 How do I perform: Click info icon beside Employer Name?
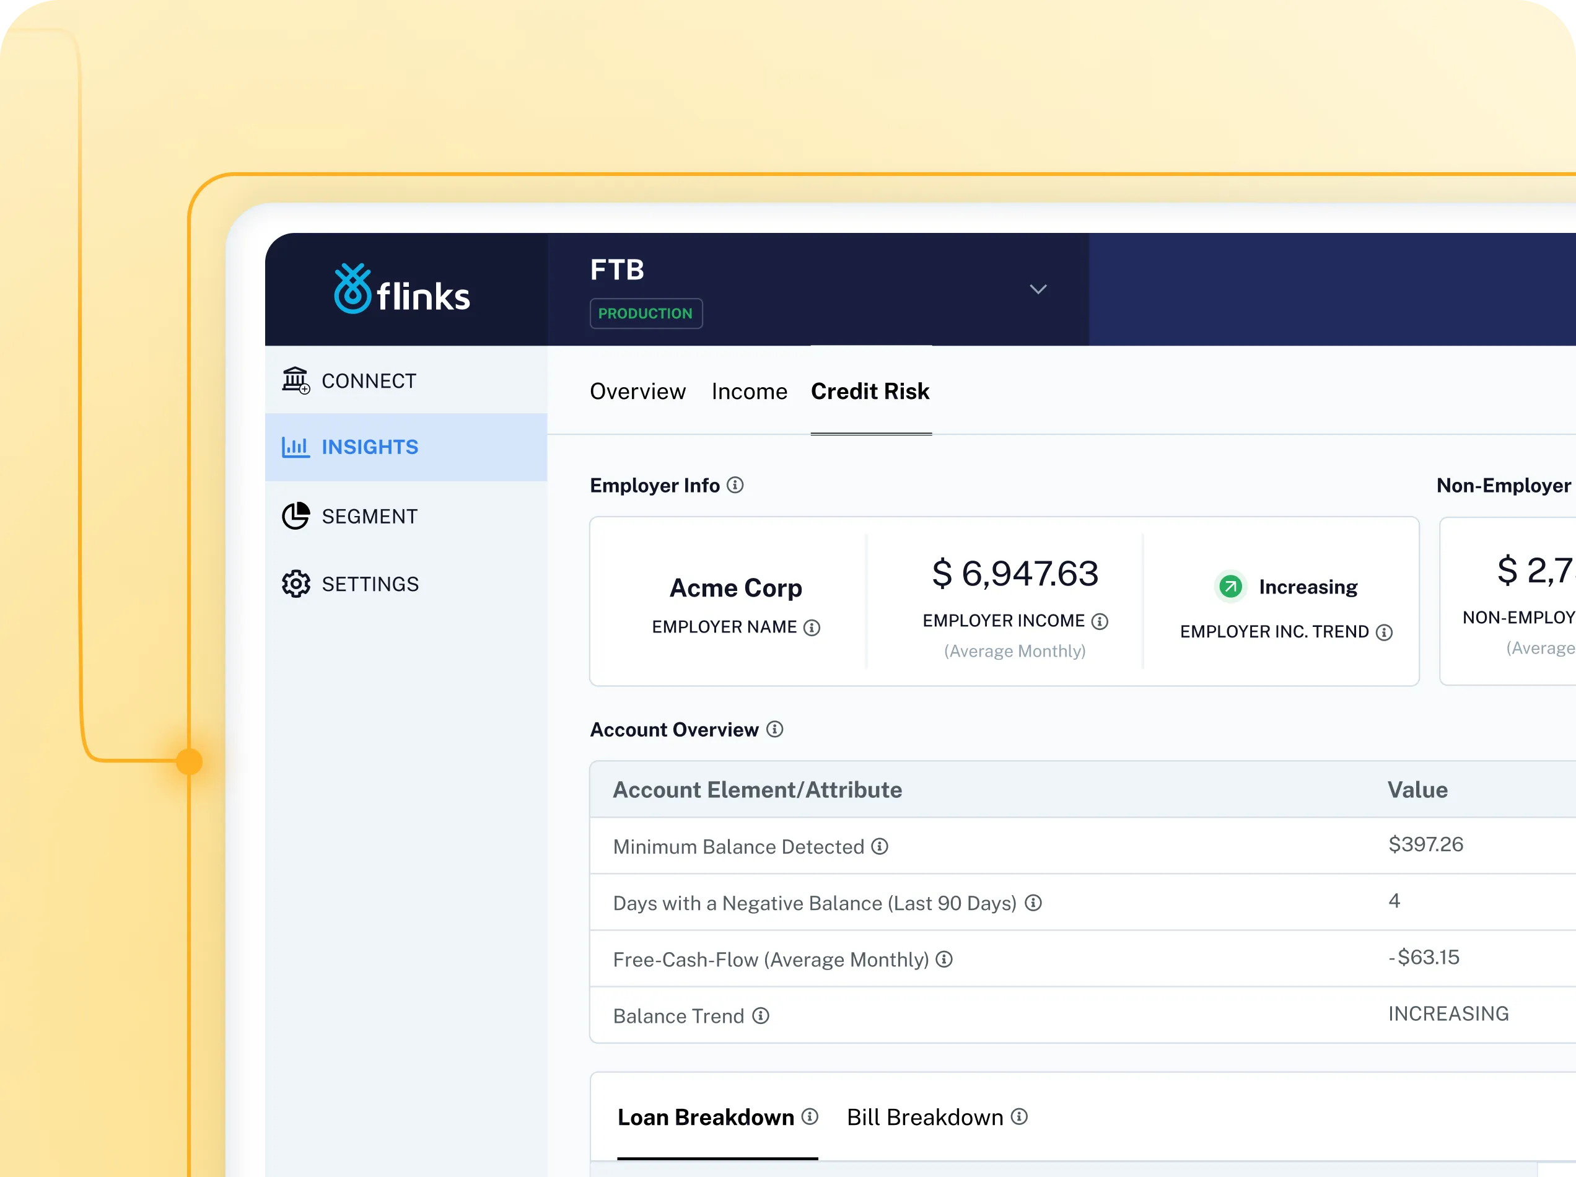click(812, 628)
